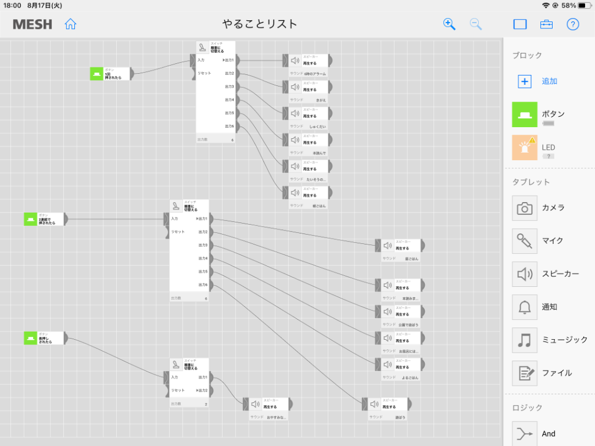The image size is (595, 446).
Task: Tap the green button block 長押しされたら
Action: [44, 338]
